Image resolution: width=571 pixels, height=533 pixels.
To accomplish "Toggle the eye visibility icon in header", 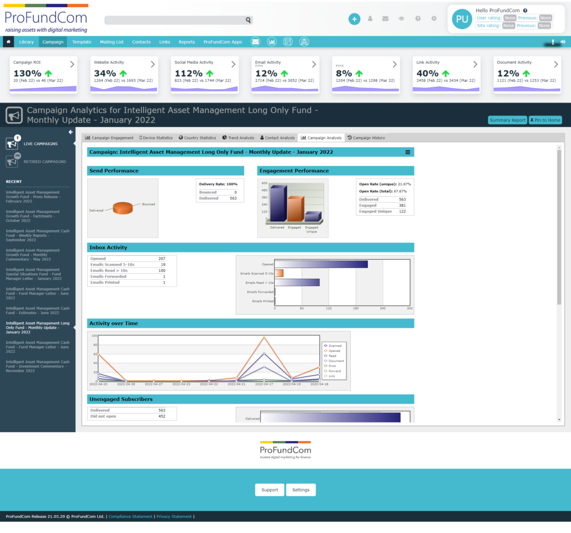I will click(401, 19).
